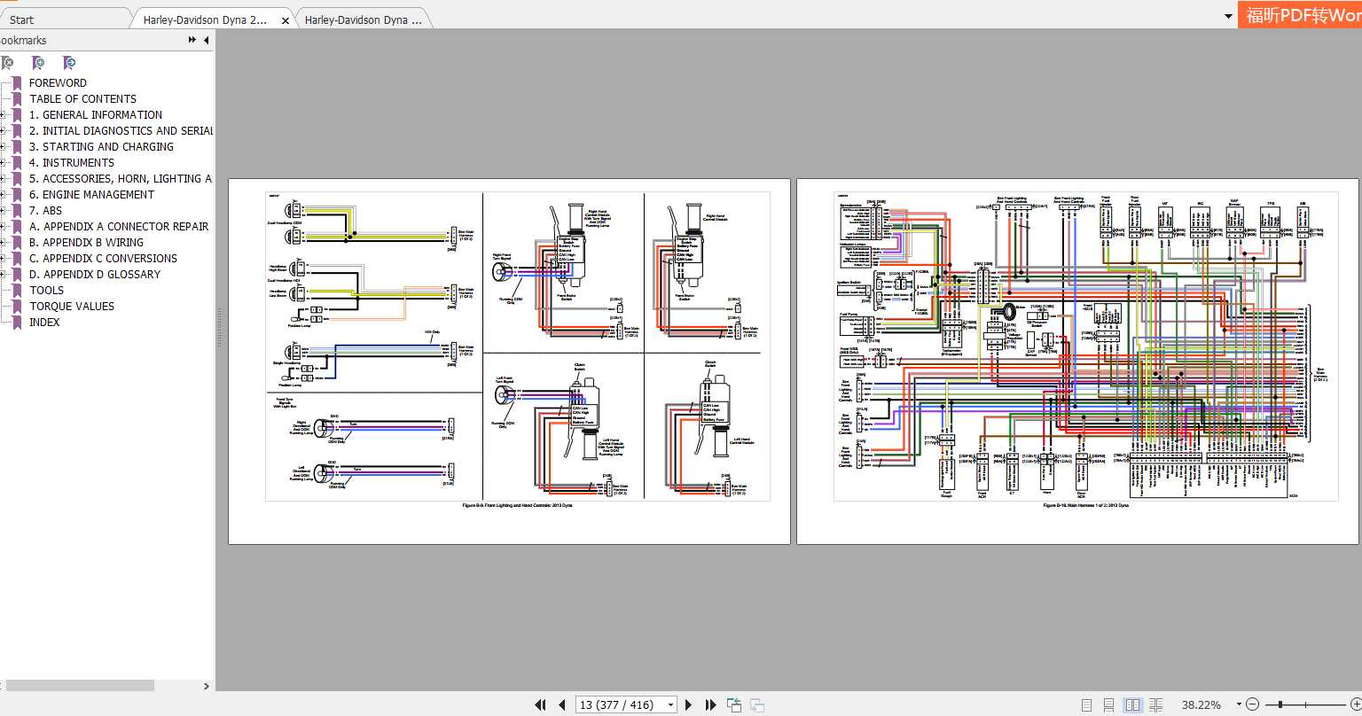The height and width of the screenshot is (716, 1362).
Task: Expand the 3. STARTING AND CHARGING bookmark
Action: pyautogui.click(x=3, y=147)
